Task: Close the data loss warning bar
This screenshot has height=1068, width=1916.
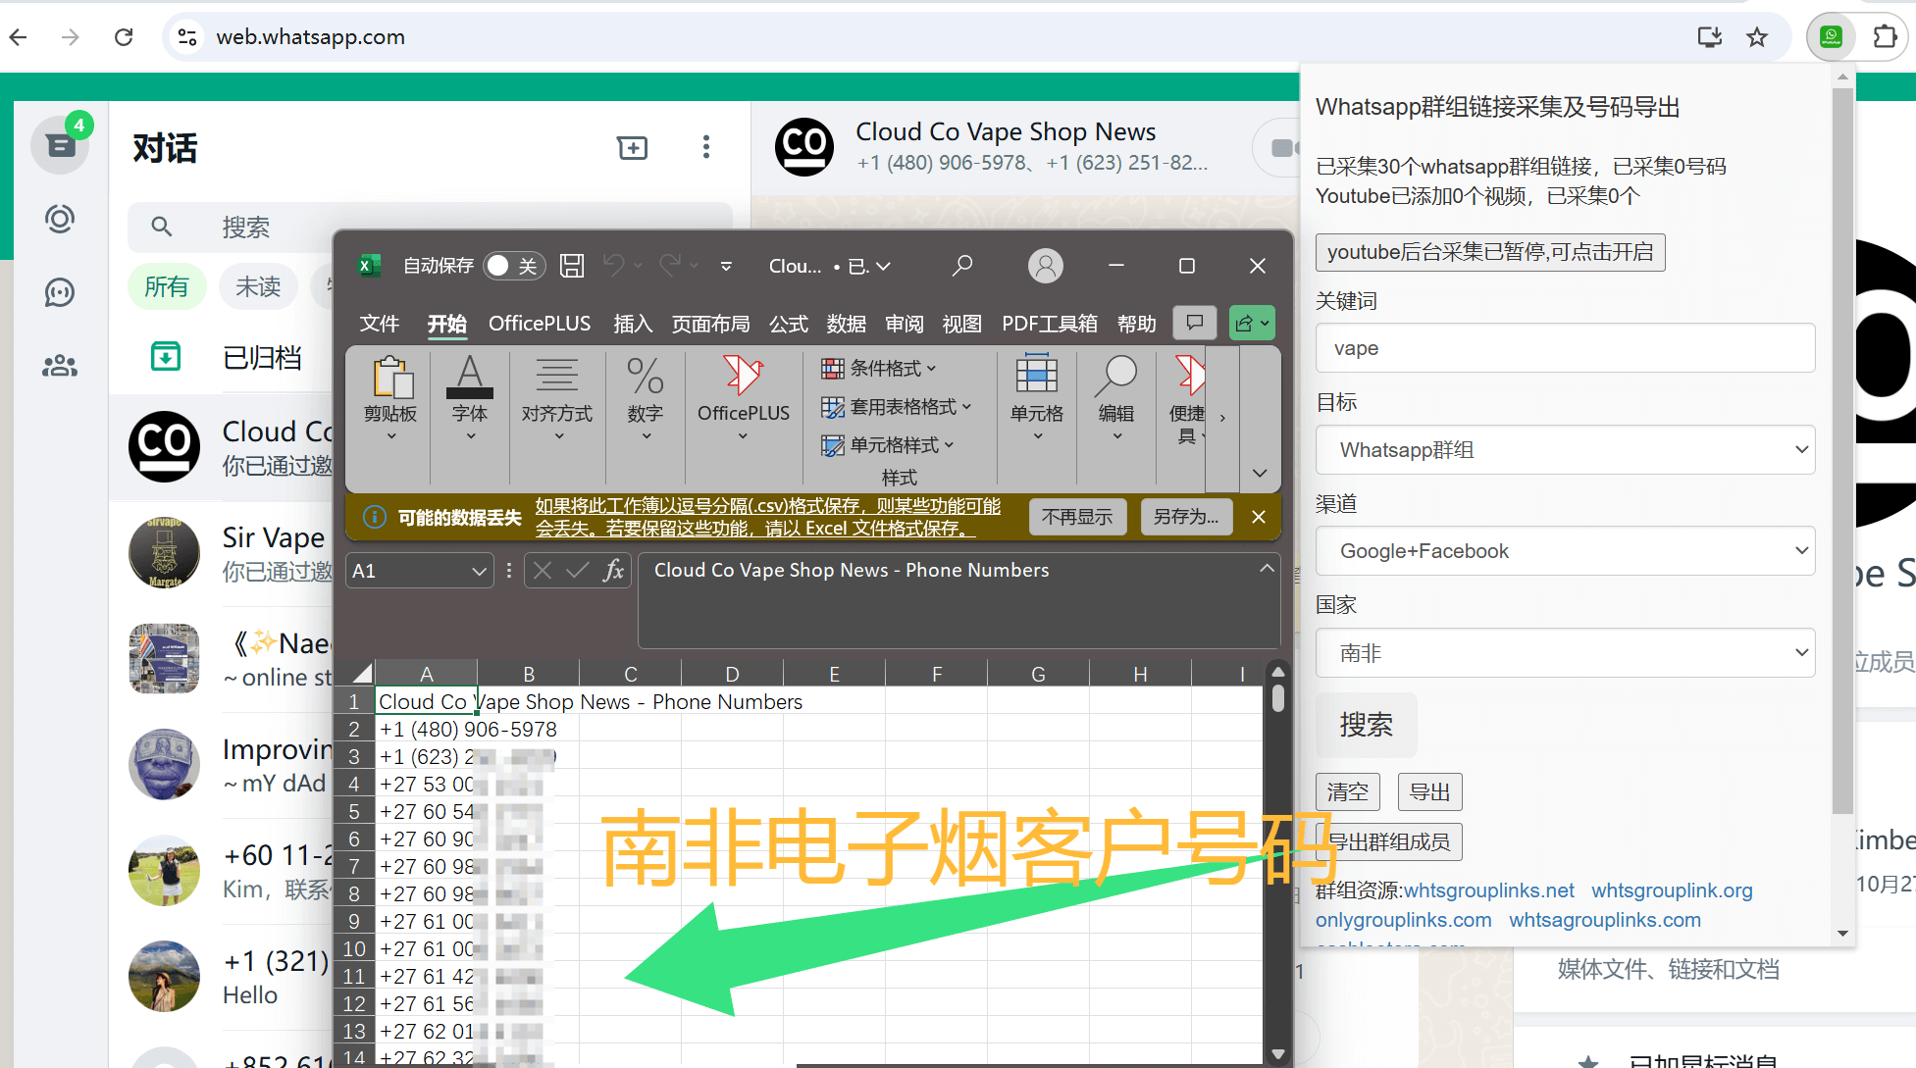Action: 1259,517
